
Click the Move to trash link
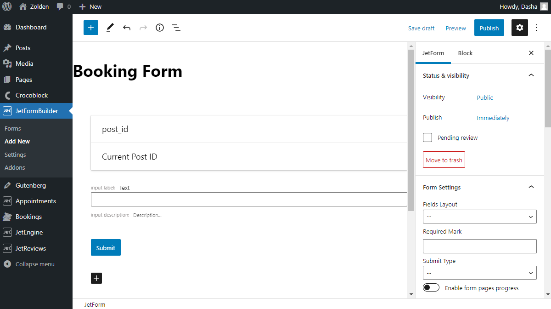(444, 160)
